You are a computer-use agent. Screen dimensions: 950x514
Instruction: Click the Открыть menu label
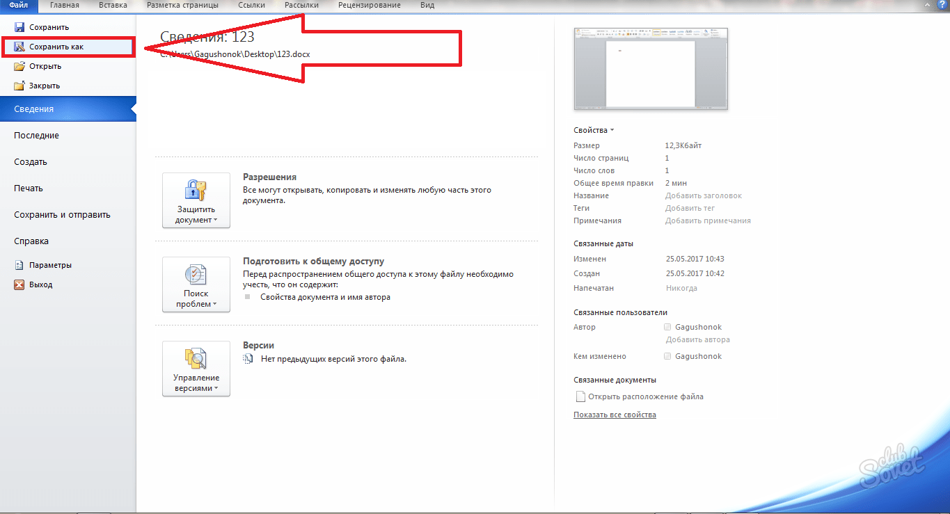(45, 66)
